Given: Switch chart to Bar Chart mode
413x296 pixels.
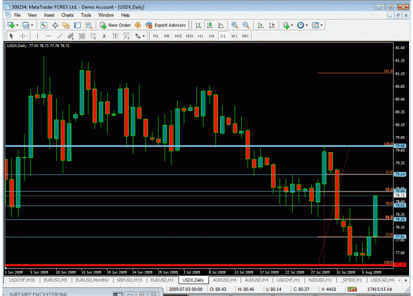Looking at the screenshot, I should point(198,25).
